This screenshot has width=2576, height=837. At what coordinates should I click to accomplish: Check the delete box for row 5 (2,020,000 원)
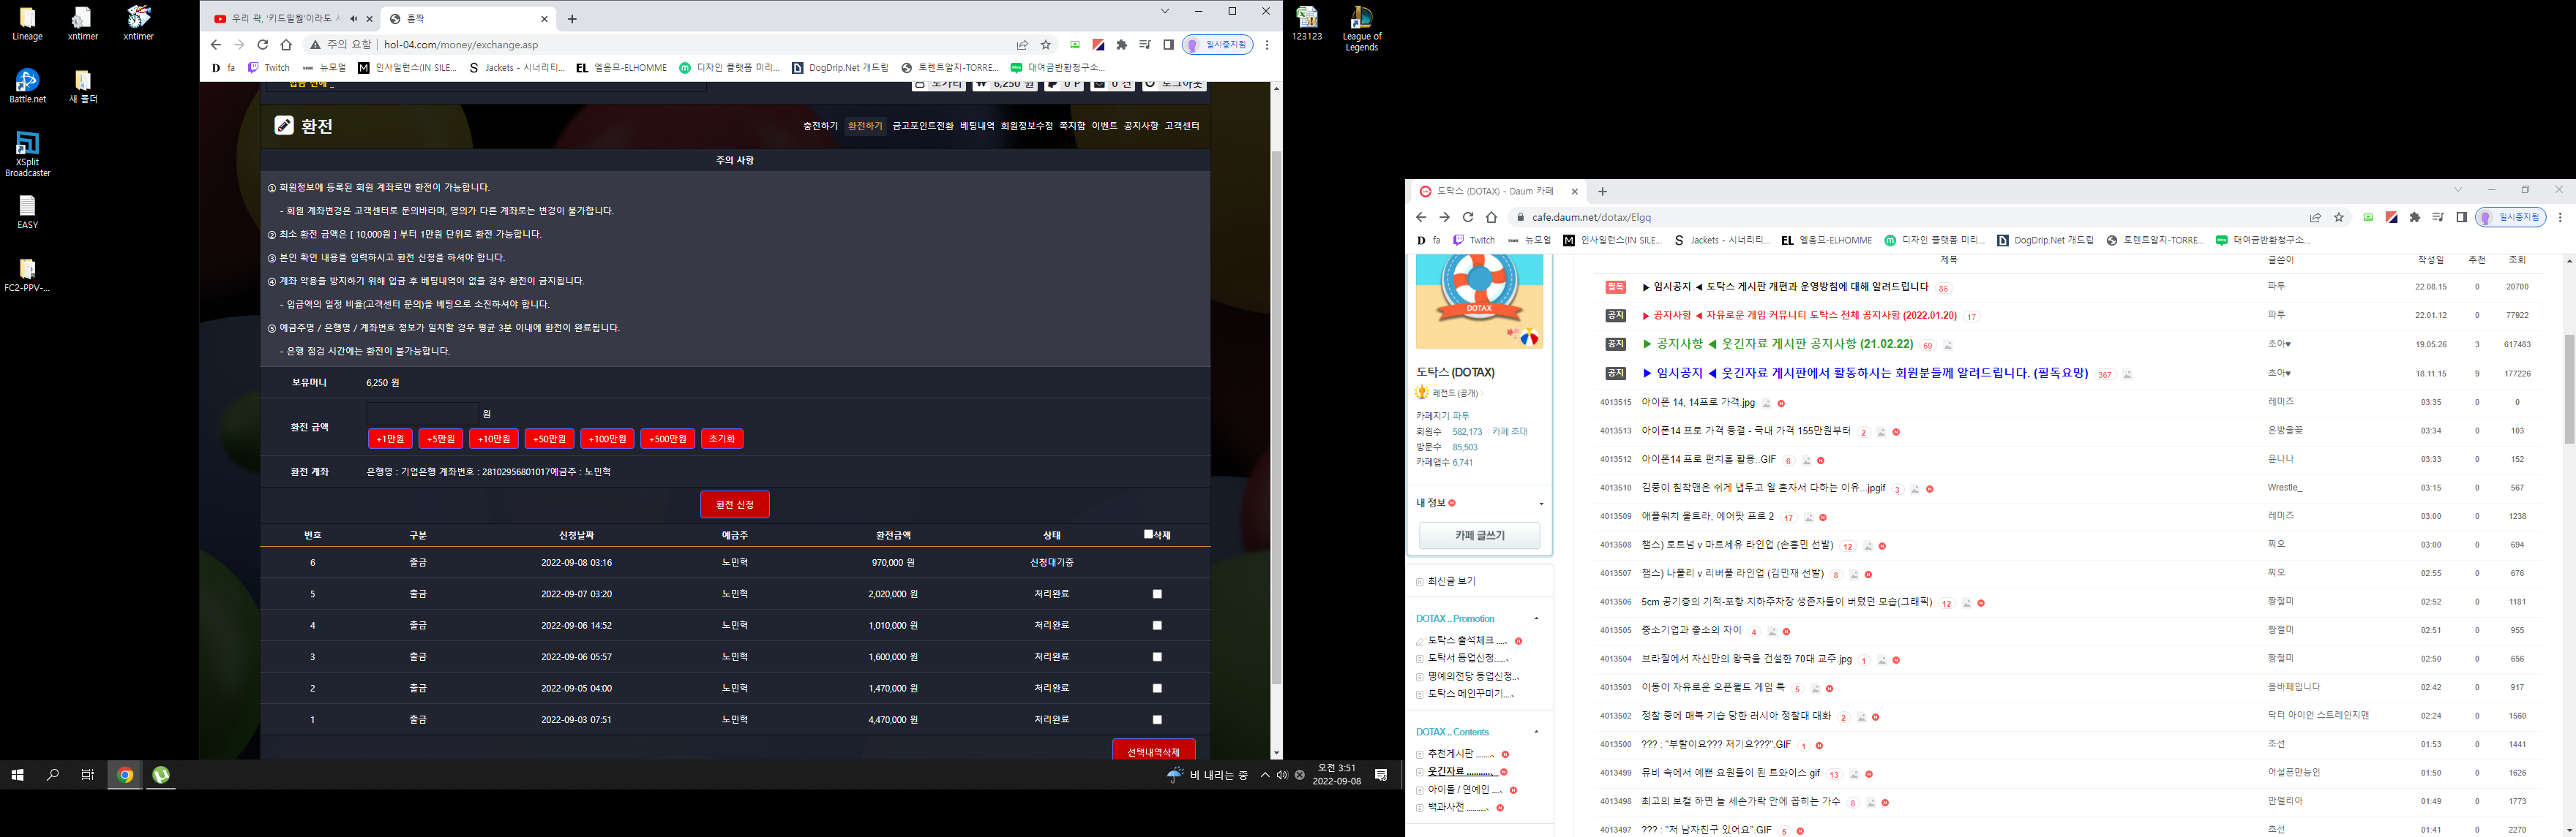tap(1157, 594)
